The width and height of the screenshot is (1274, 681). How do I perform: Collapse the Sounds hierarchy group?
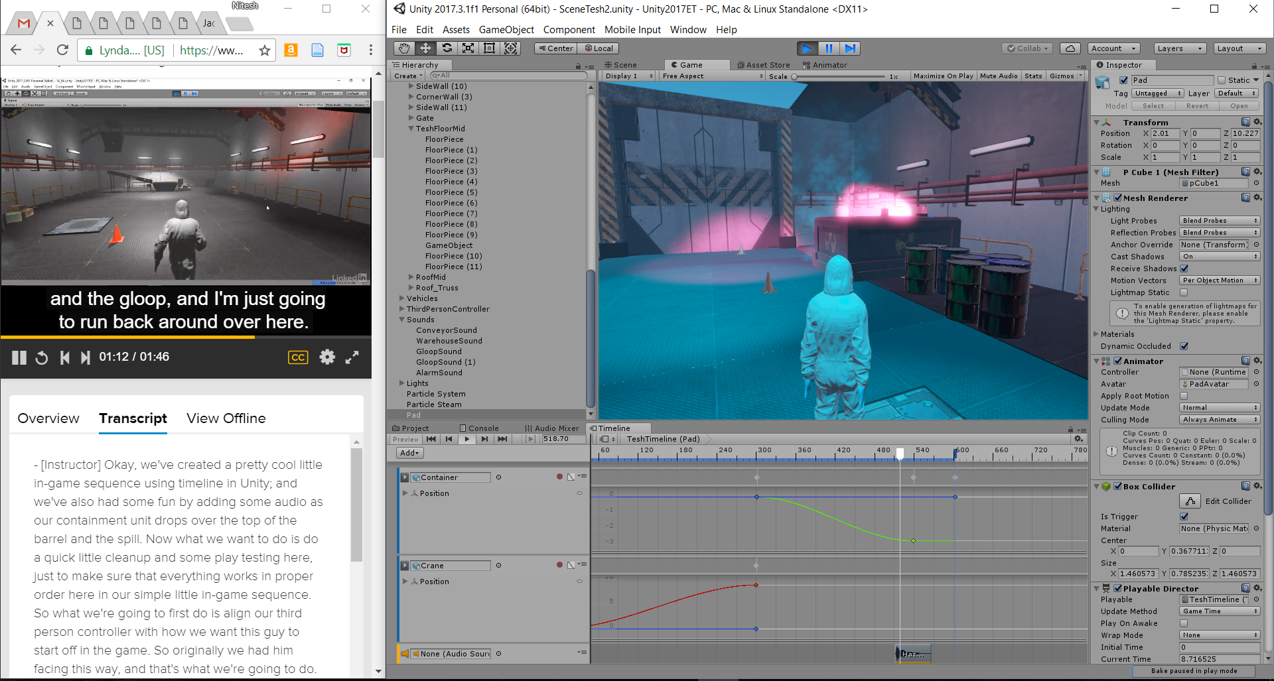[x=402, y=320]
